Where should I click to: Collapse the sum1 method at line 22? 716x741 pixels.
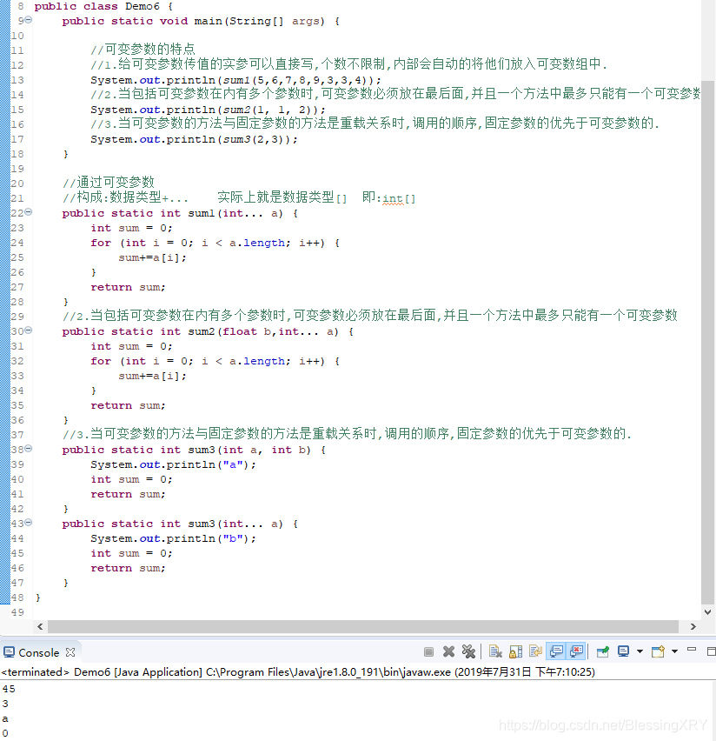[x=29, y=212]
